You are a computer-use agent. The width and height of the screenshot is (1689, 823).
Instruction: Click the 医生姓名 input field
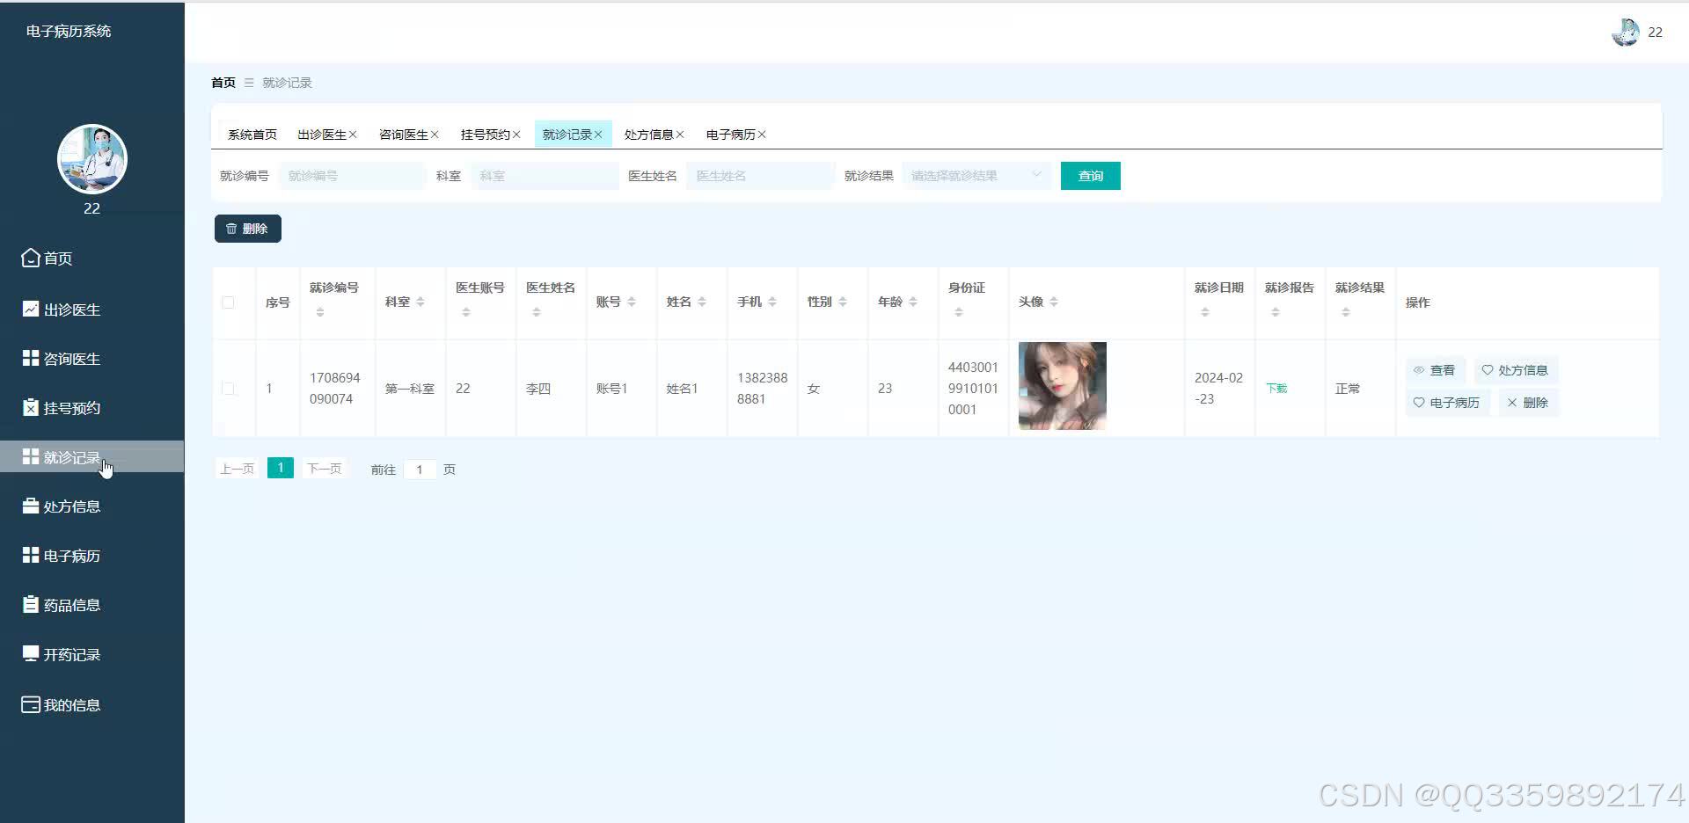click(x=759, y=176)
